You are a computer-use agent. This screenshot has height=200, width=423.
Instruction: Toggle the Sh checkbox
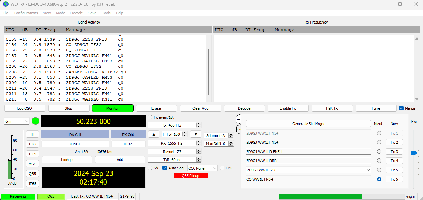[x=150, y=168]
